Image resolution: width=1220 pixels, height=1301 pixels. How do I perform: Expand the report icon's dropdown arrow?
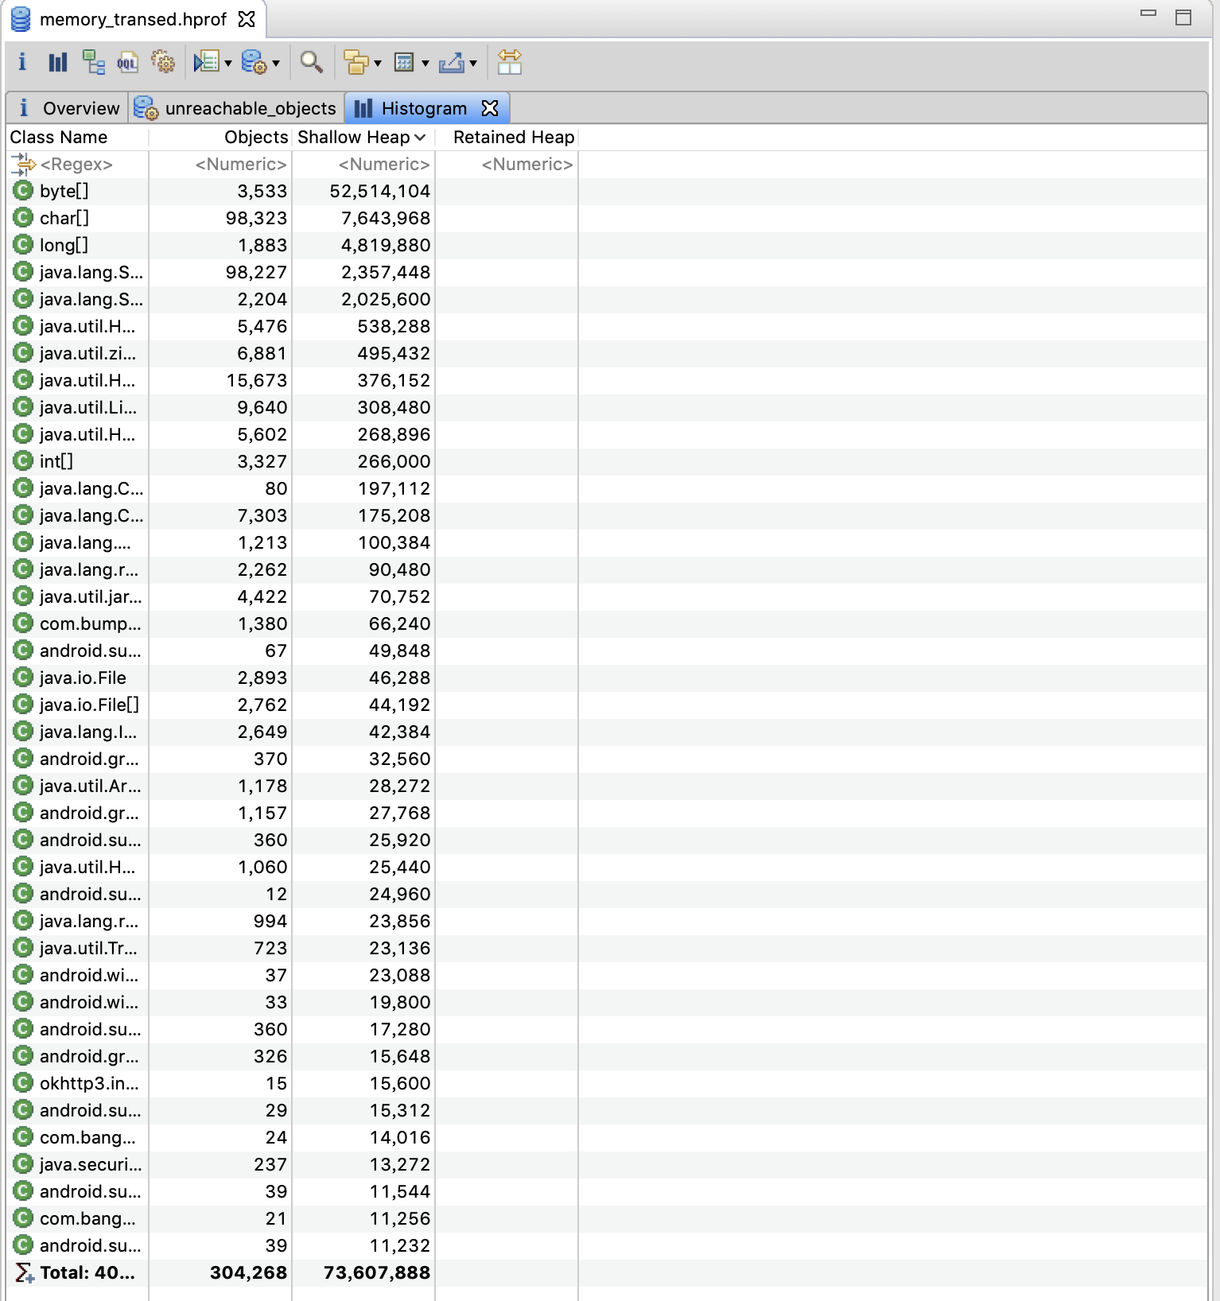click(x=228, y=64)
